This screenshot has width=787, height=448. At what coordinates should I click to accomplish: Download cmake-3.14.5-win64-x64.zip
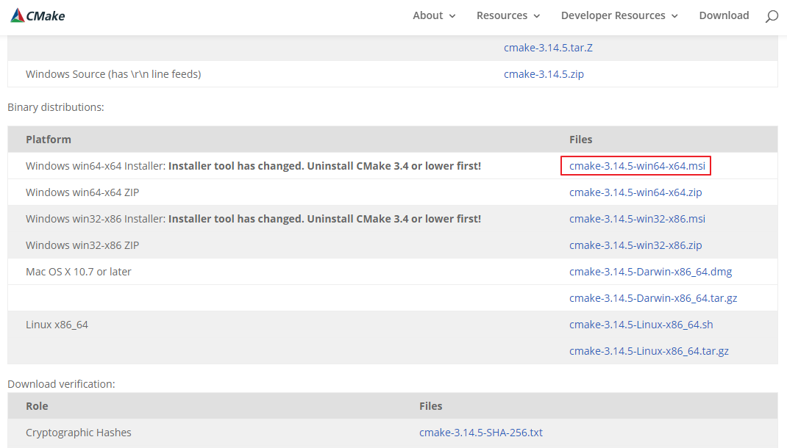(635, 192)
